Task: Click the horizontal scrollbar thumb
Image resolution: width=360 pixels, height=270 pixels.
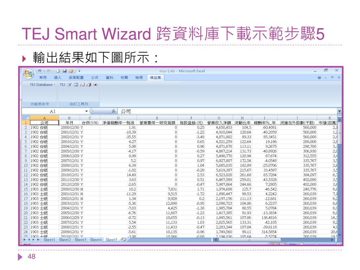Action: (x=249, y=240)
